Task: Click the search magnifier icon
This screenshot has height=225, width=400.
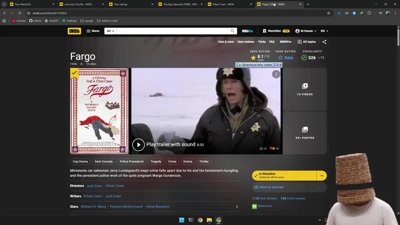Action: coord(232,31)
